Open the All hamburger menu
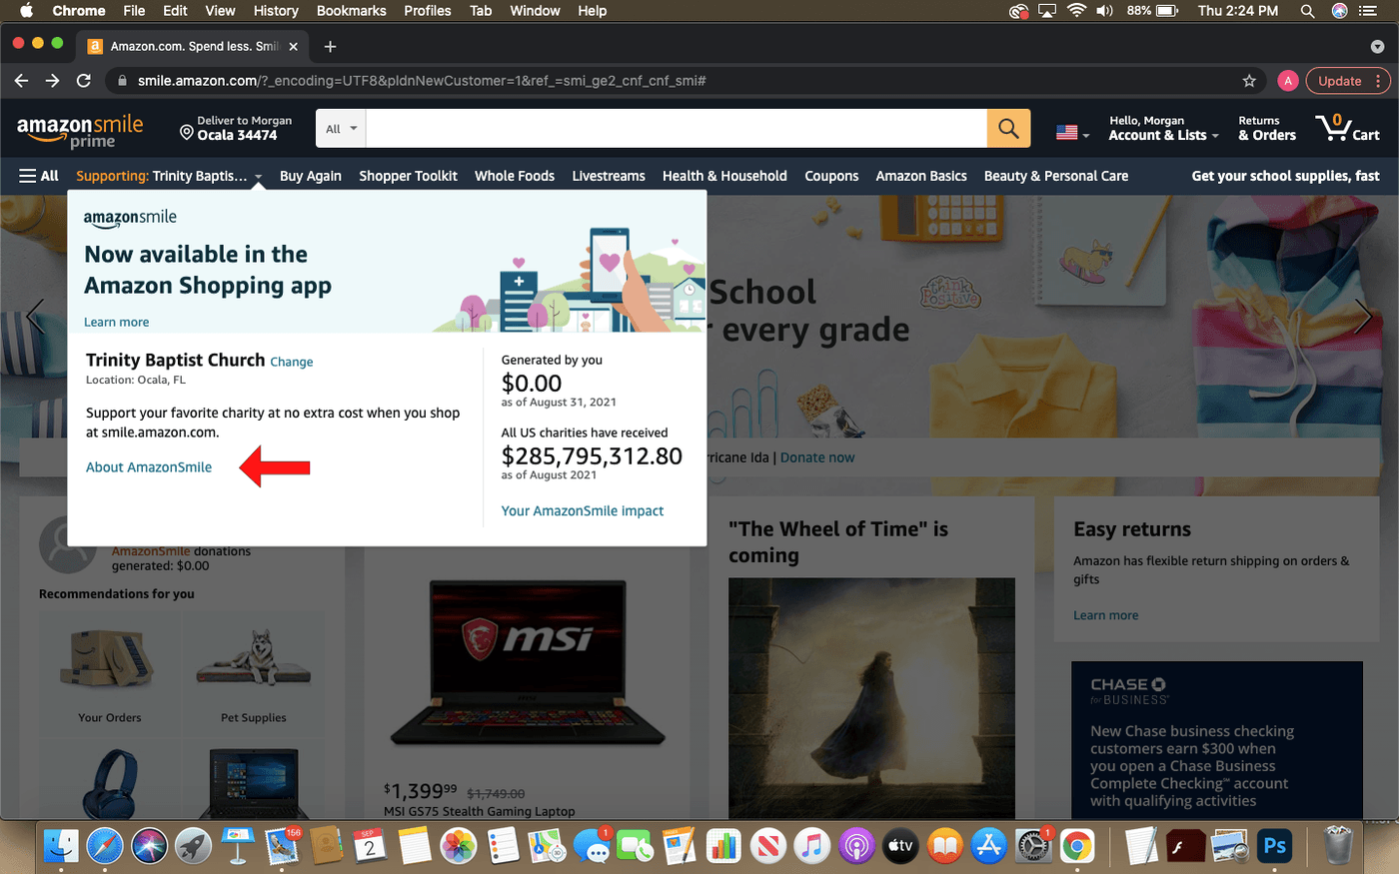Screen dimensions: 1399x874 39,176
